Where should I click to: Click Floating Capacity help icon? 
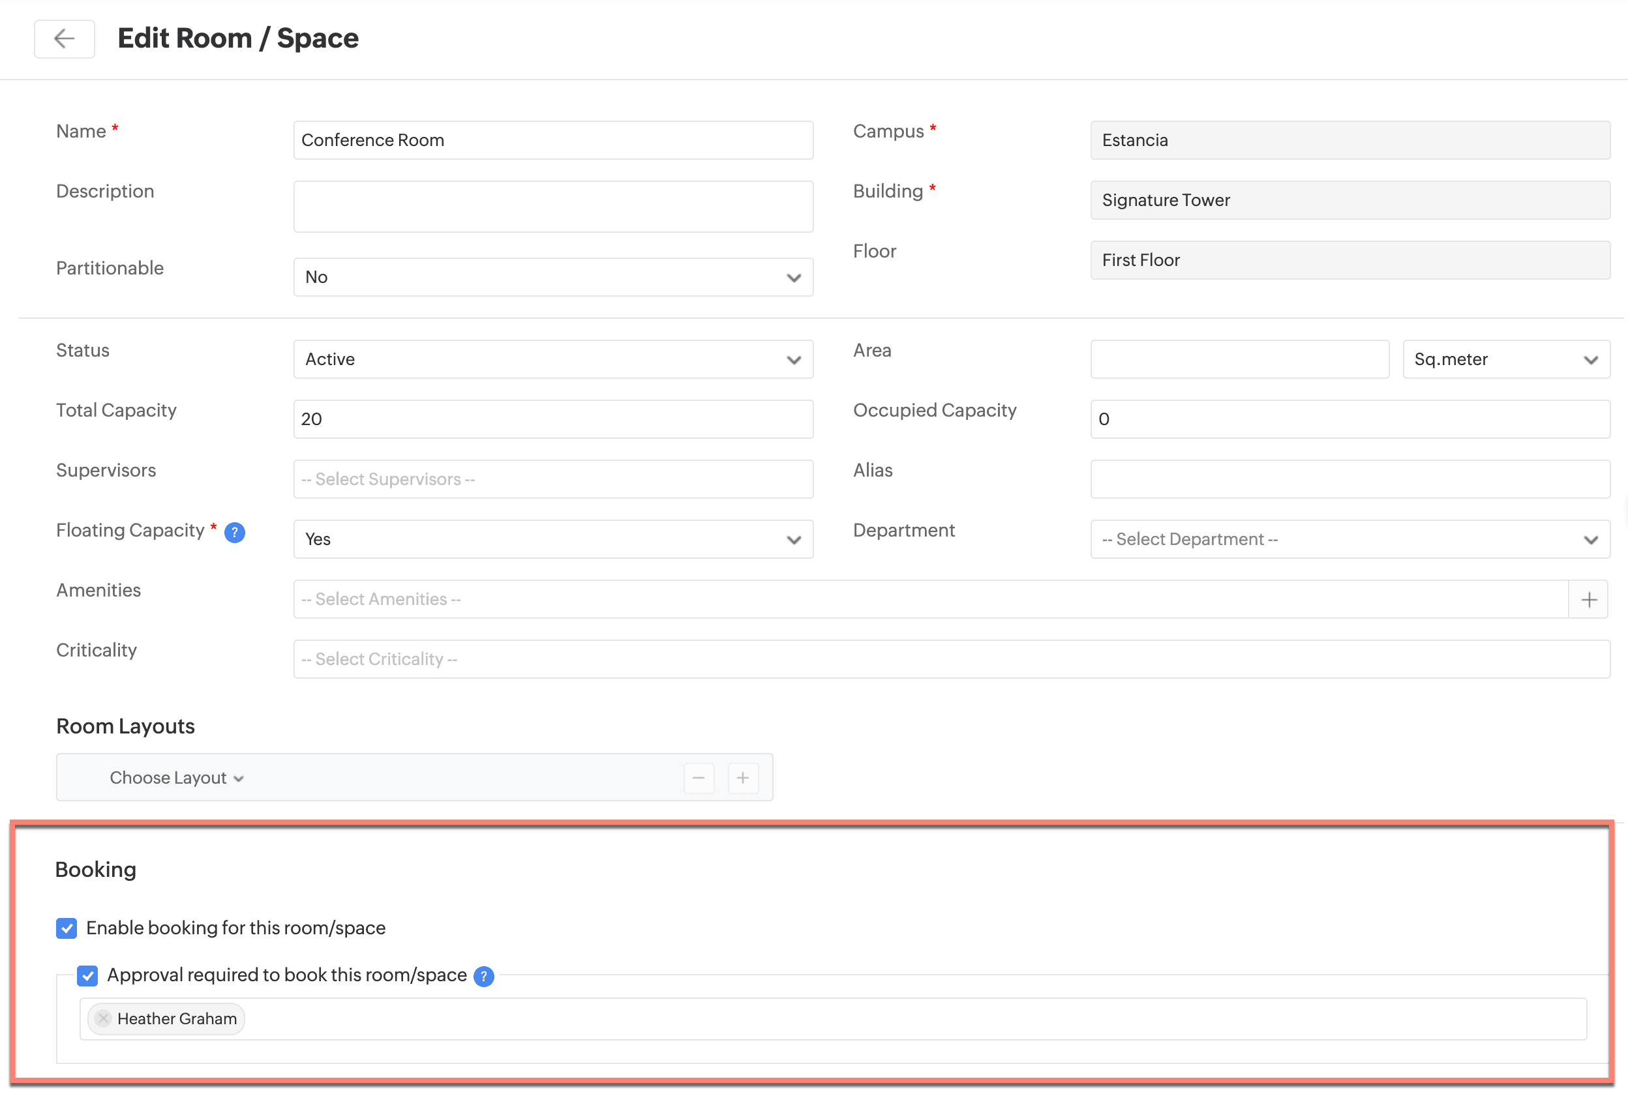[x=234, y=533]
